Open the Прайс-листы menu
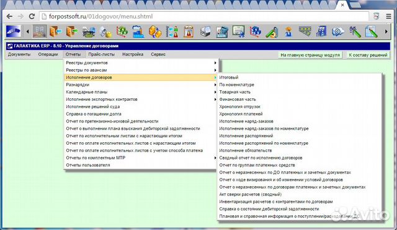The width and height of the screenshot is (397, 230). pos(102,54)
